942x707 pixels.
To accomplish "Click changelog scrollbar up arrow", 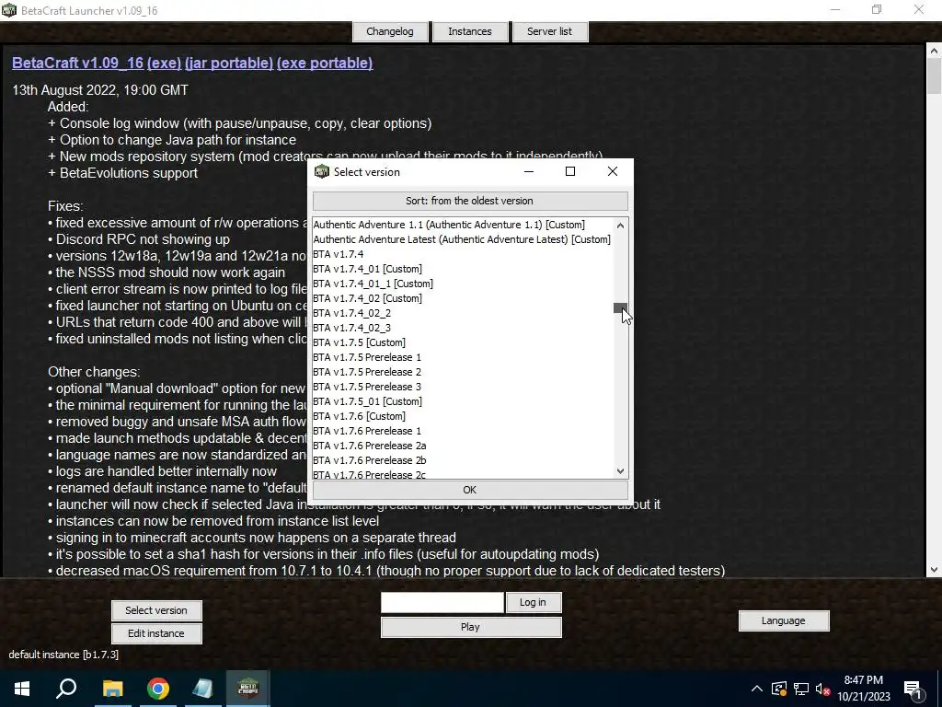I will tap(934, 52).
